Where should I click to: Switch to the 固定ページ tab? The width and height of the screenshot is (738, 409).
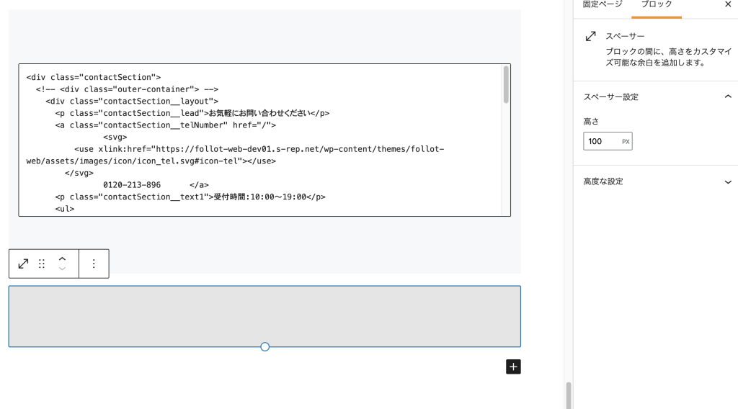pyautogui.click(x=602, y=5)
